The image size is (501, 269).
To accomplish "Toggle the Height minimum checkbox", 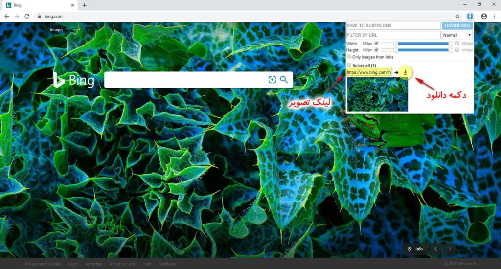I will (376, 50).
